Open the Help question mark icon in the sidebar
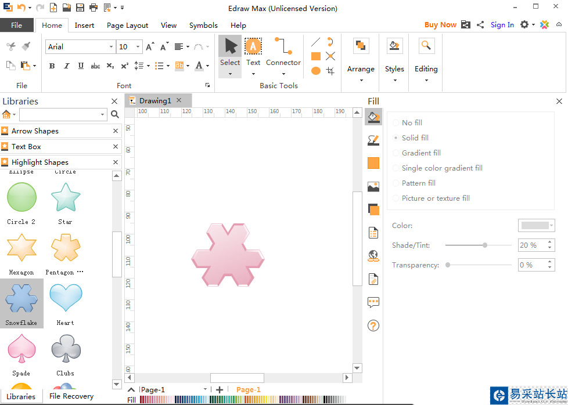 [x=373, y=326]
